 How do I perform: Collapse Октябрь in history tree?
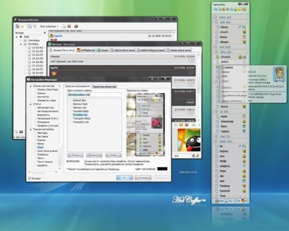21,44
